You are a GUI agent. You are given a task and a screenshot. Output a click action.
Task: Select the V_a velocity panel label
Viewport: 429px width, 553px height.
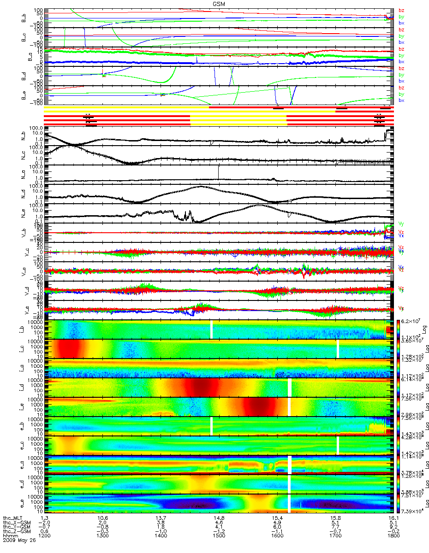(x=24, y=271)
